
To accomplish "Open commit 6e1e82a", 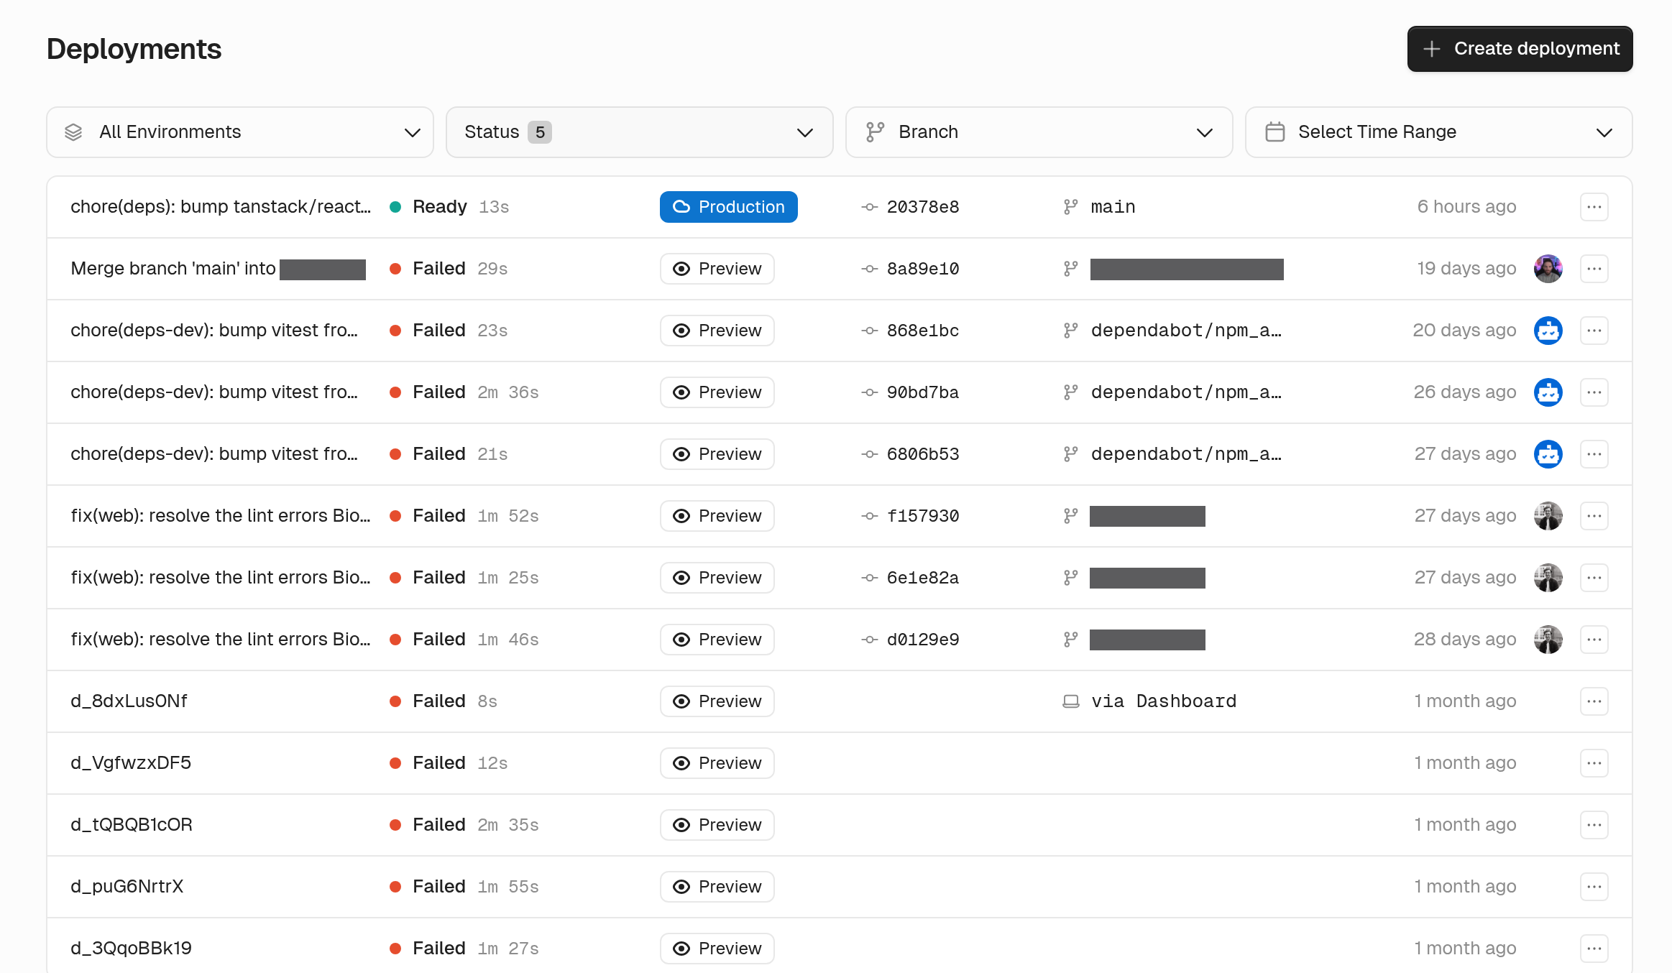I will click(922, 578).
